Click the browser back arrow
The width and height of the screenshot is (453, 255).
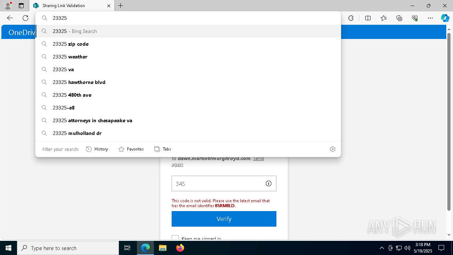tap(10, 18)
